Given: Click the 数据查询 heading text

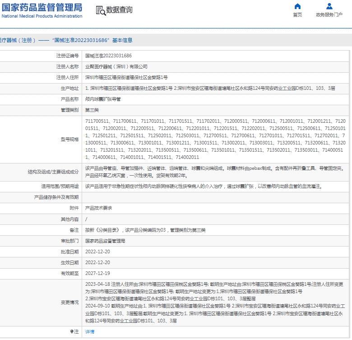Looking at the screenshot, I should point(119,10).
